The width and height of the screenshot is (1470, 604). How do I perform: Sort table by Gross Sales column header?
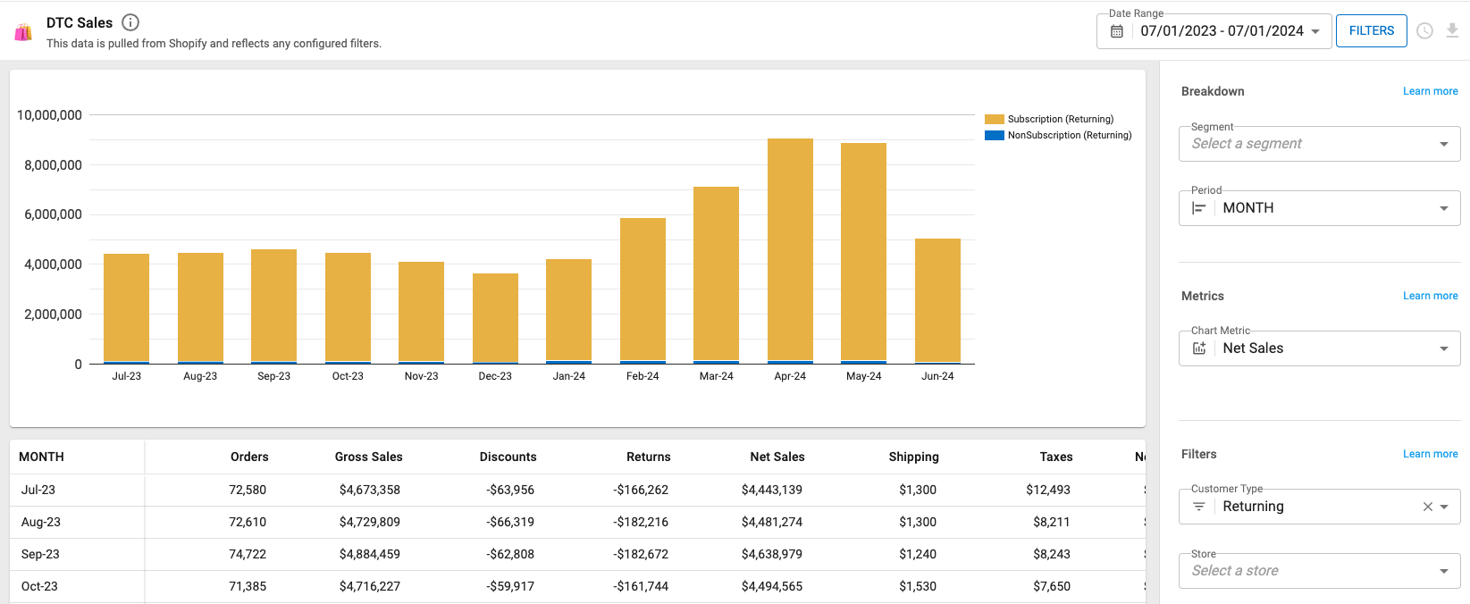pyautogui.click(x=368, y=457)
